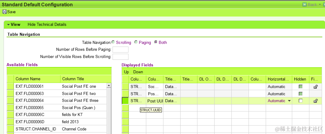Viewport: 325px width, 134px height.
Task: Select row marker for EXT.FLD00006C
Action: point(10,115)
